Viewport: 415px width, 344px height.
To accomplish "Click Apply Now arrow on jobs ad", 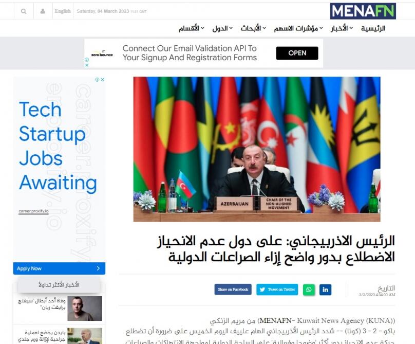I will (98, 268).
